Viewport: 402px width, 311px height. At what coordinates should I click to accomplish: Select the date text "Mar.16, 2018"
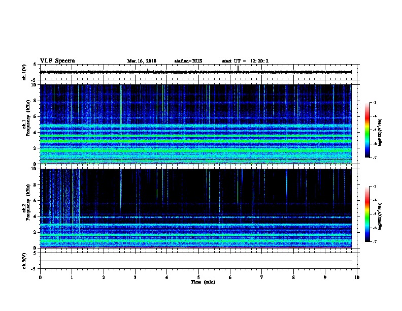click(142, 61)
